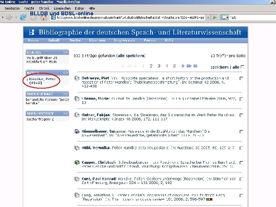Click the 'speichern' link above results
Viewport: 276px width, 207px height.
pyautogui.click(x=220, y=67)
